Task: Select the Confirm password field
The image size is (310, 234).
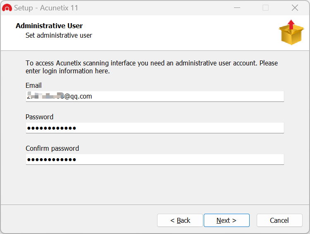Action: click(x=155, y=159)
